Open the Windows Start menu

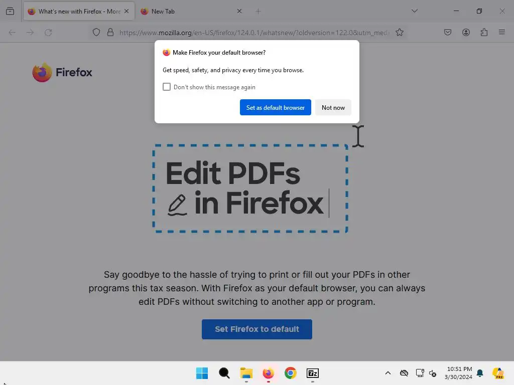pyautogui.click(x=202, y=373)
